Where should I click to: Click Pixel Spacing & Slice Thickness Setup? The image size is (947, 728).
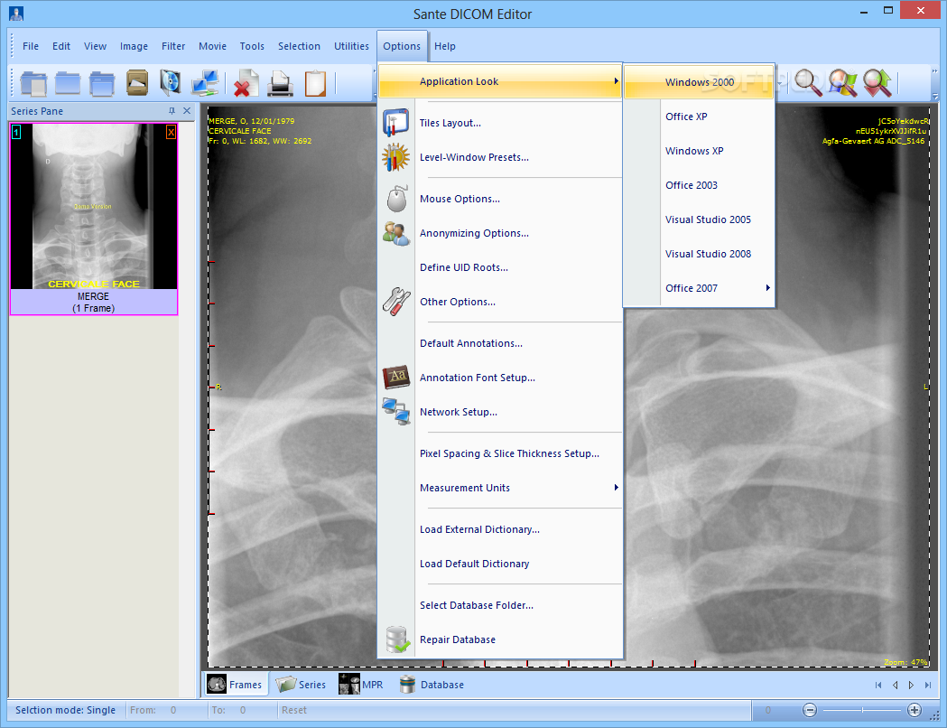pos(500,453)
